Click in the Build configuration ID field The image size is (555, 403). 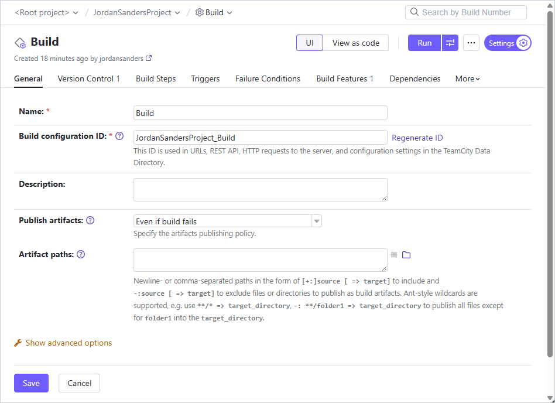pos(260,138)
